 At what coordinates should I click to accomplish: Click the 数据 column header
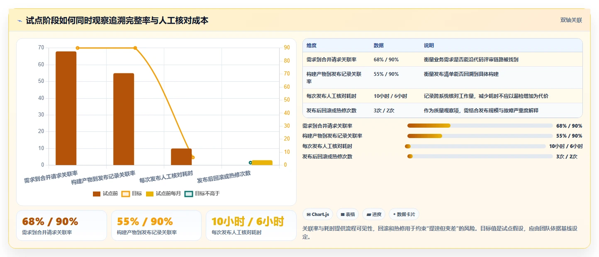(x=379, y=45)
